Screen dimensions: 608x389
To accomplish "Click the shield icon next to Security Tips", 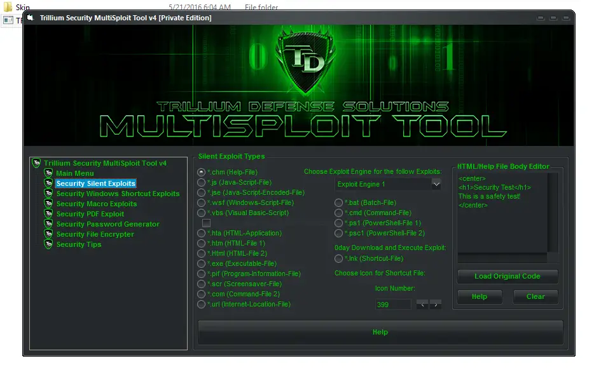I will click(x=48, y=244).
